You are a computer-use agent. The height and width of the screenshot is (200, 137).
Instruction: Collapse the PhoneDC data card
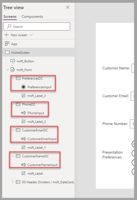[x=13, y=104]
